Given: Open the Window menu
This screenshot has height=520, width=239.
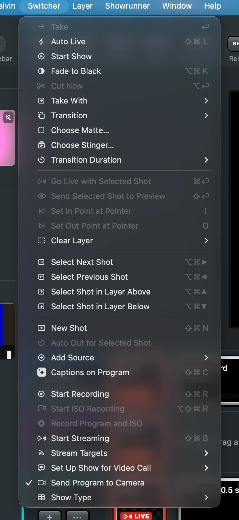Looking at the screenshot, I should click(x=177, y=6).
